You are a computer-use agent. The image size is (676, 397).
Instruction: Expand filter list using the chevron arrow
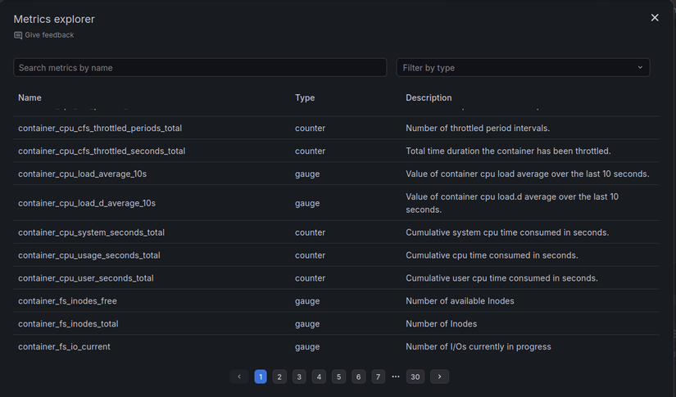pyautogui.click(x=639, y=67)
